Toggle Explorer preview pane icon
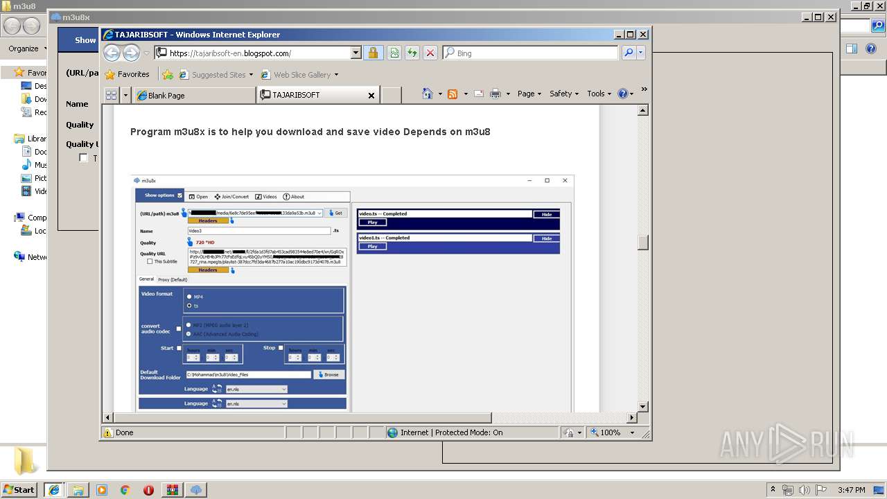The image size is (887, 499). 852,49
